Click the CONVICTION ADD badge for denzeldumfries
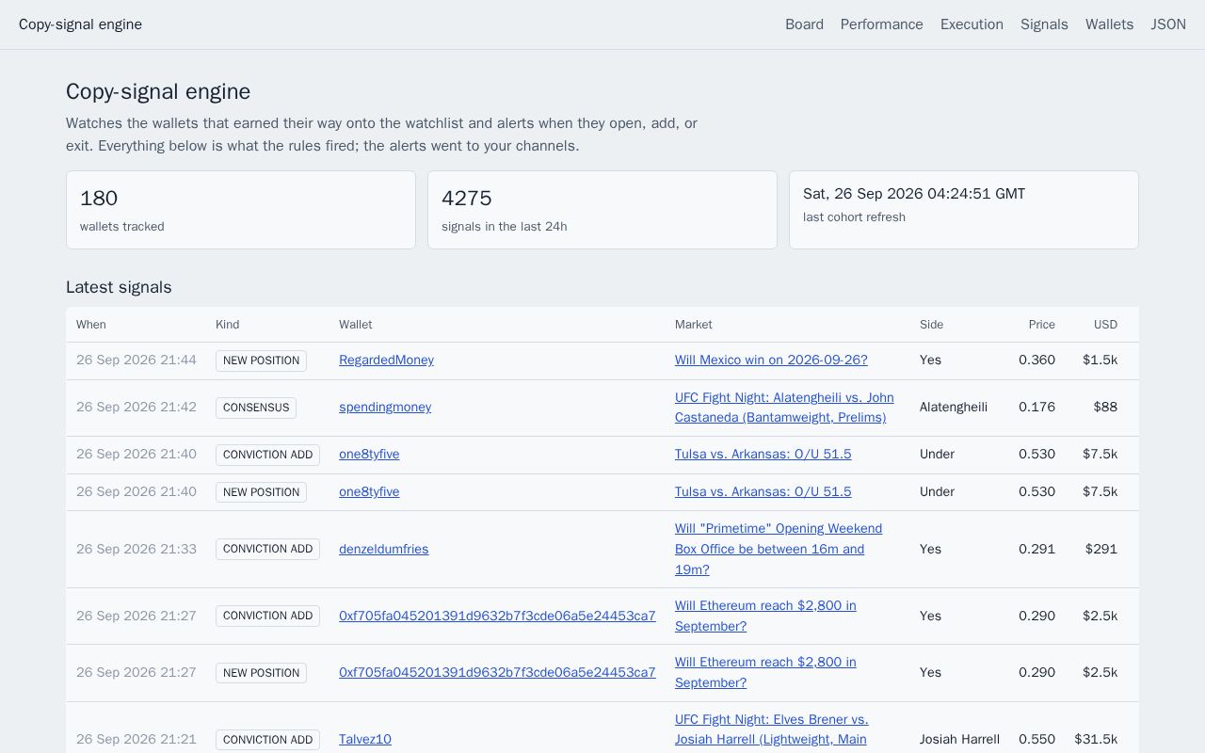The width and height of the screenshot is (1205, 753). (267, 550)
